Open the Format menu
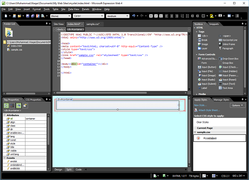249x180 pixels. pos(37,9)
